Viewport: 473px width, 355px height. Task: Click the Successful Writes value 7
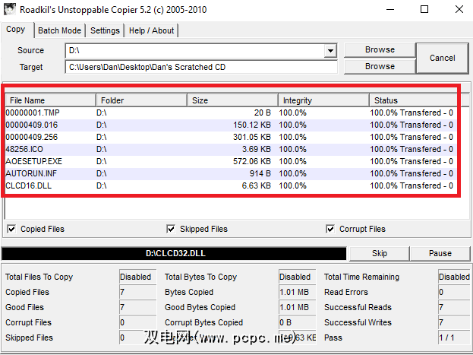pos(454,322)
